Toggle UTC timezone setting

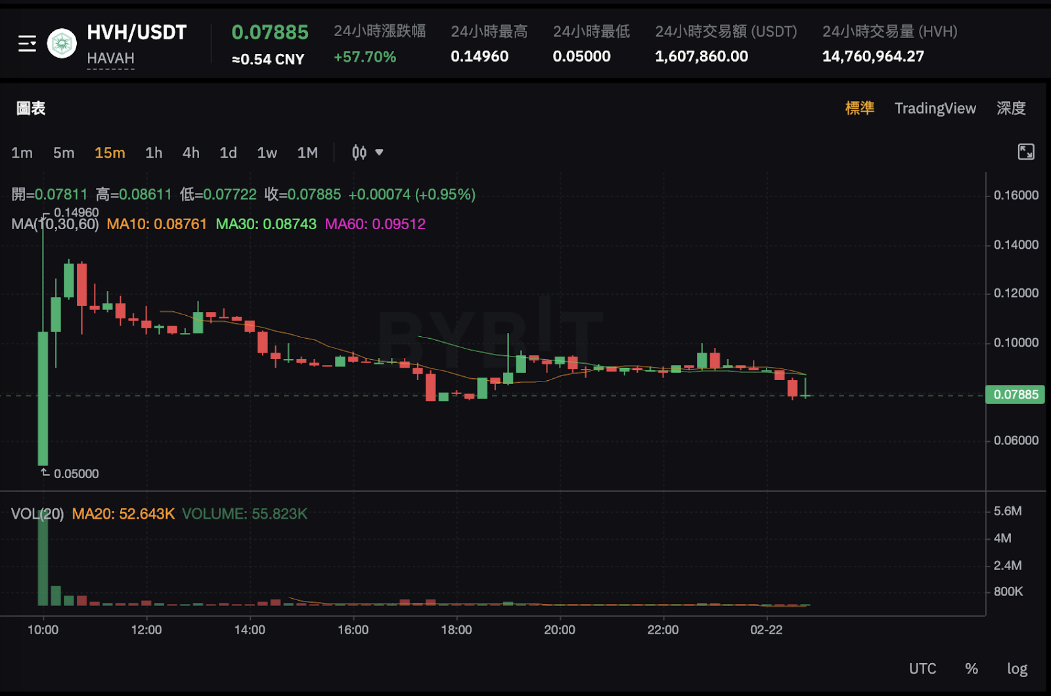click(x=922, y=668)
